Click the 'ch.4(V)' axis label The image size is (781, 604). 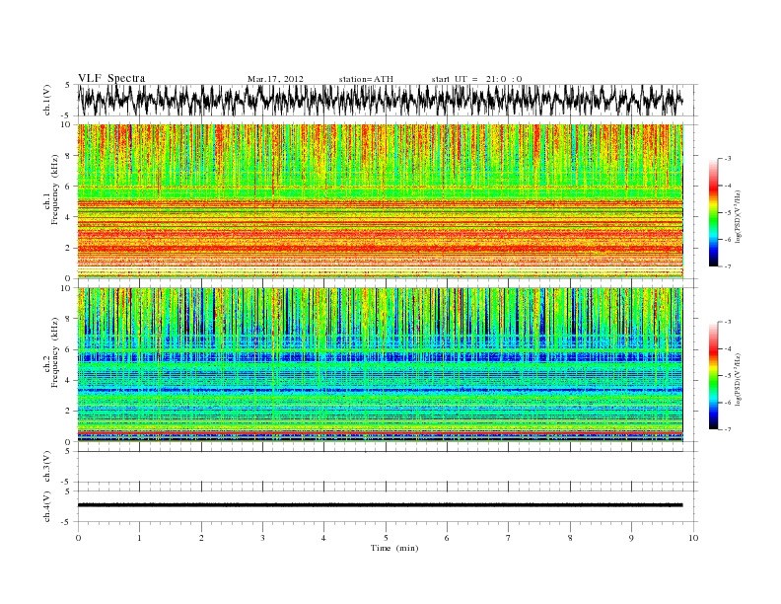coord(47,506)
